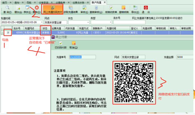Click the 网上付款 dialog title icon
The height and width of the screenshot is (115, 195).
pyautogui.click(x=53, y=37)
